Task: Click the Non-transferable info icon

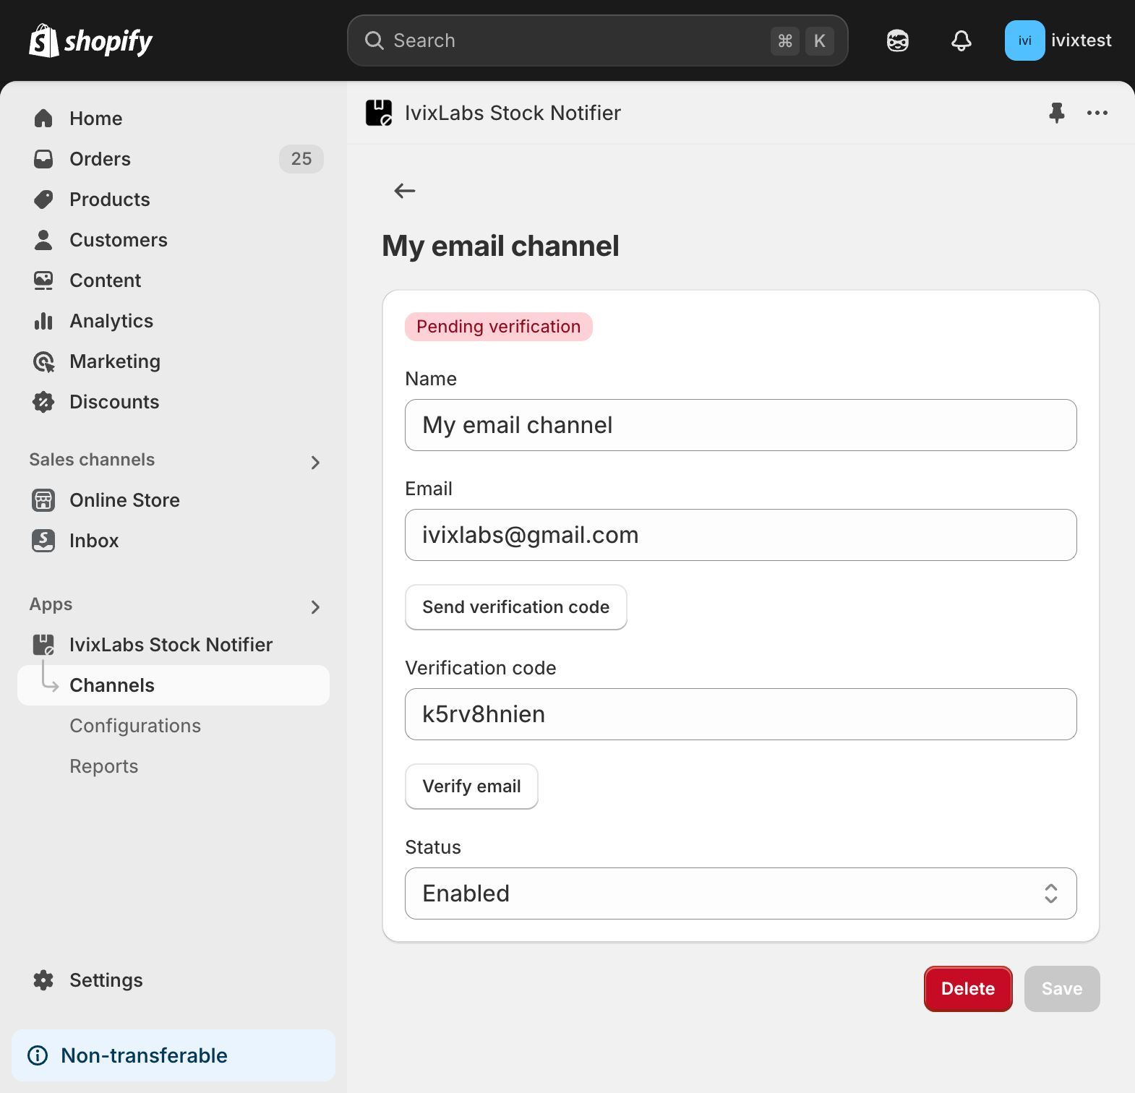Action: [38, 1055]
